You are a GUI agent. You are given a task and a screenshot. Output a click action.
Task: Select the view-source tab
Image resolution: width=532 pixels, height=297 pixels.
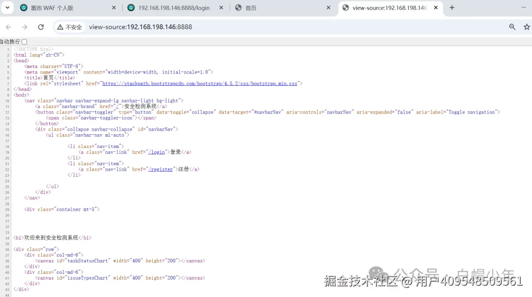(x=391, y=8)
